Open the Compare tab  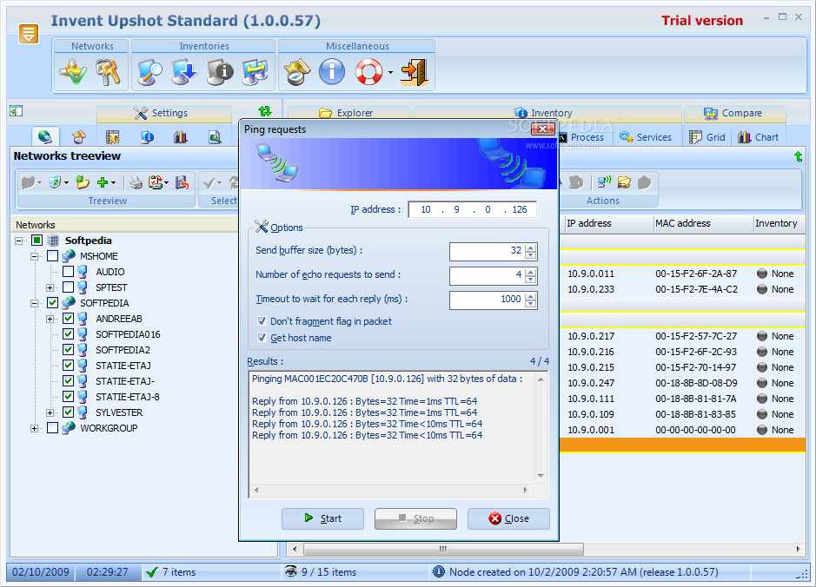click(734, 113)
